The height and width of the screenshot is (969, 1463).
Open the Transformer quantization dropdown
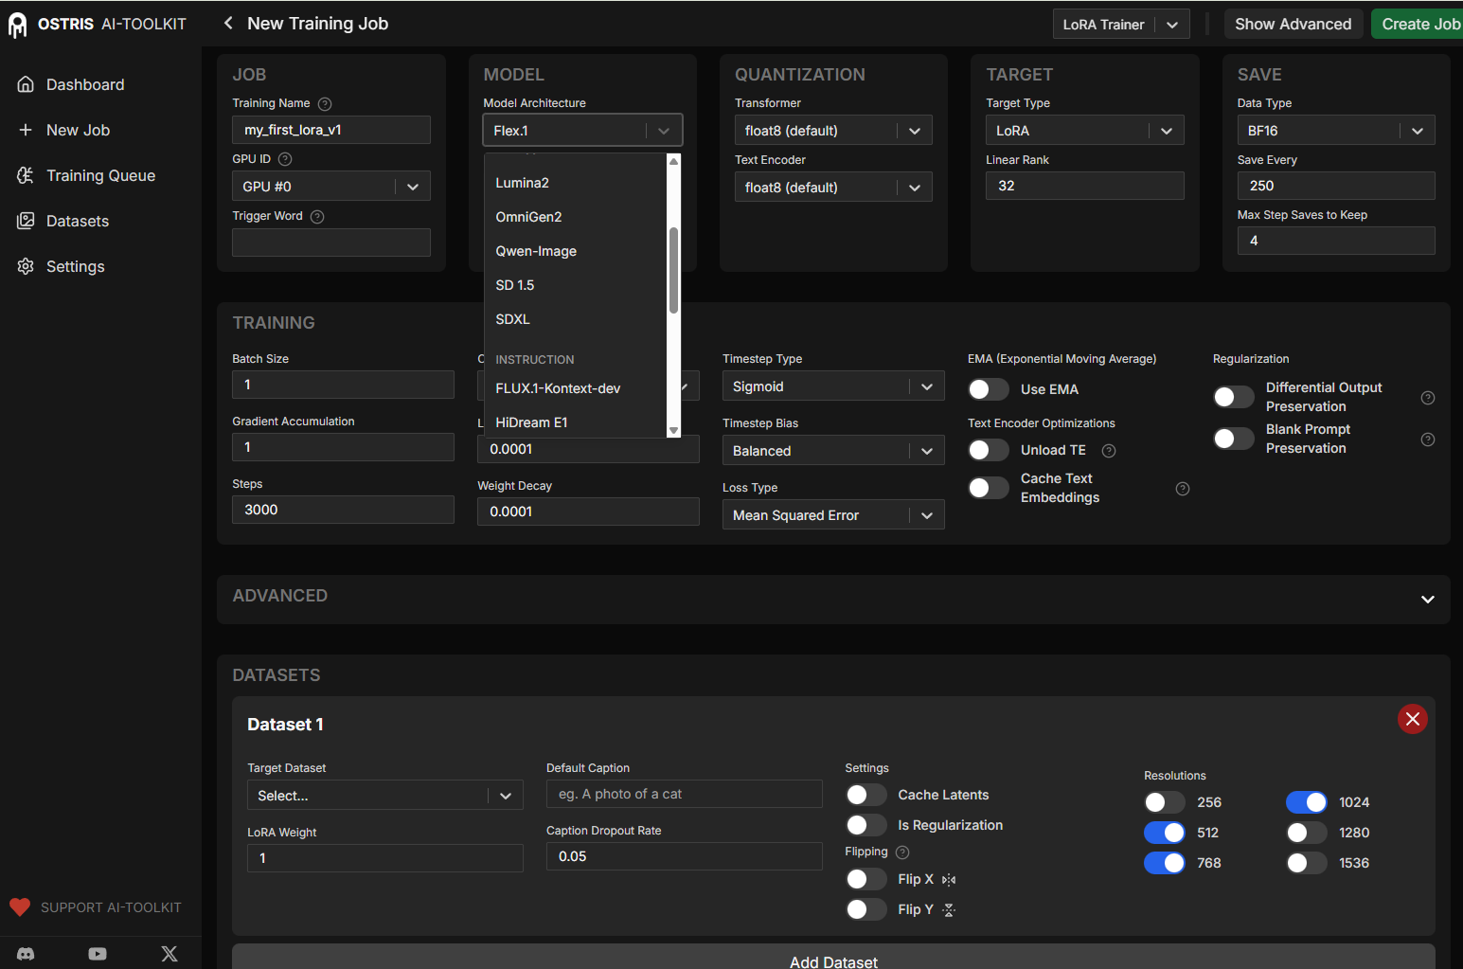pyautogui.click(x=833, y=131)
